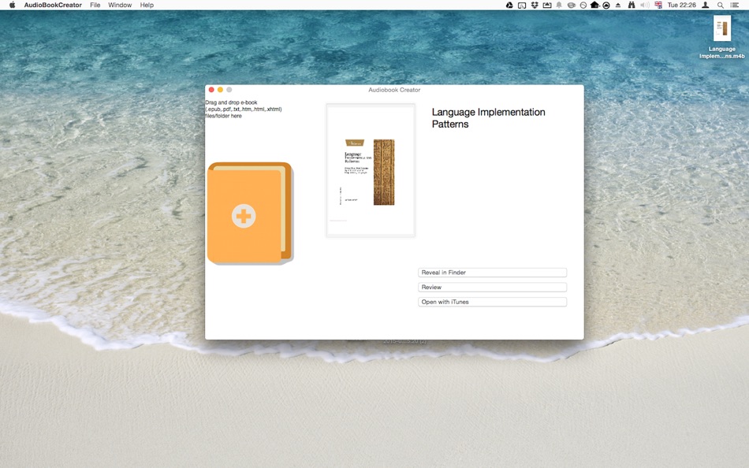Click the Reveal in Finder button

pos(492,272)
